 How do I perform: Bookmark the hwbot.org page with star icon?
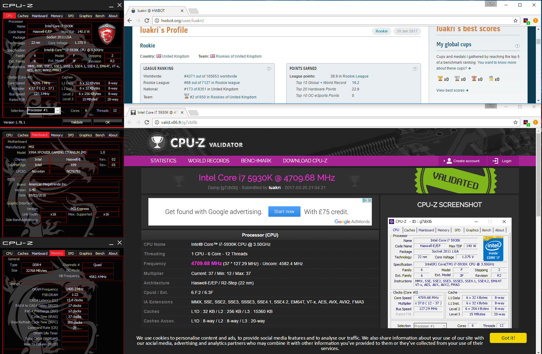516,21
